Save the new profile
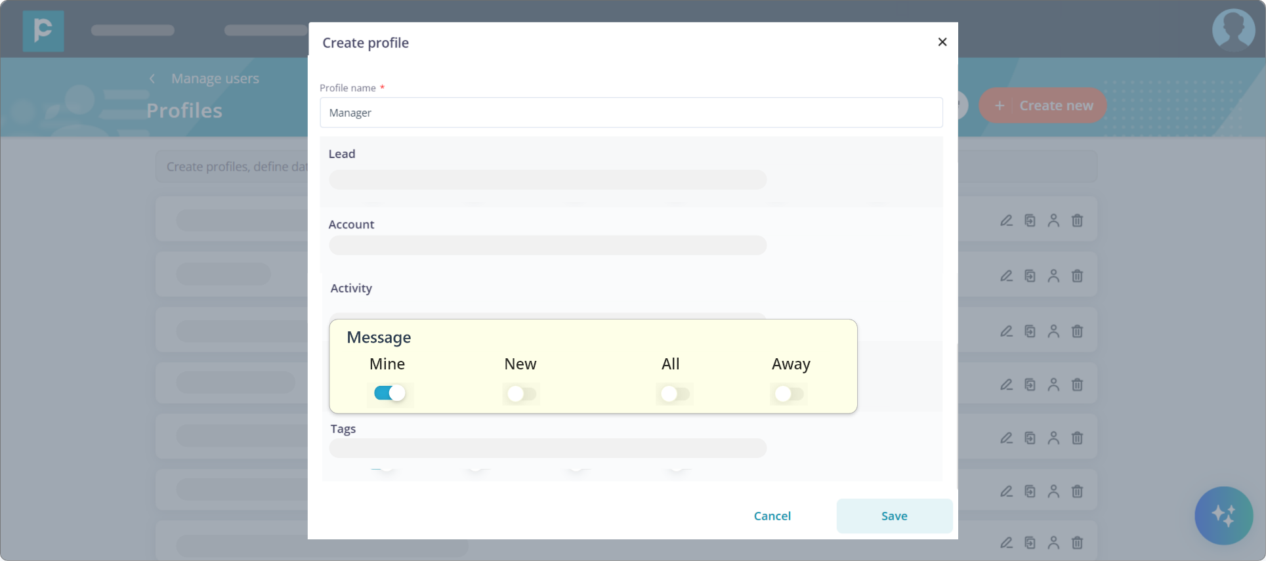Screen dimensions: 1266x561 [895, 516]
